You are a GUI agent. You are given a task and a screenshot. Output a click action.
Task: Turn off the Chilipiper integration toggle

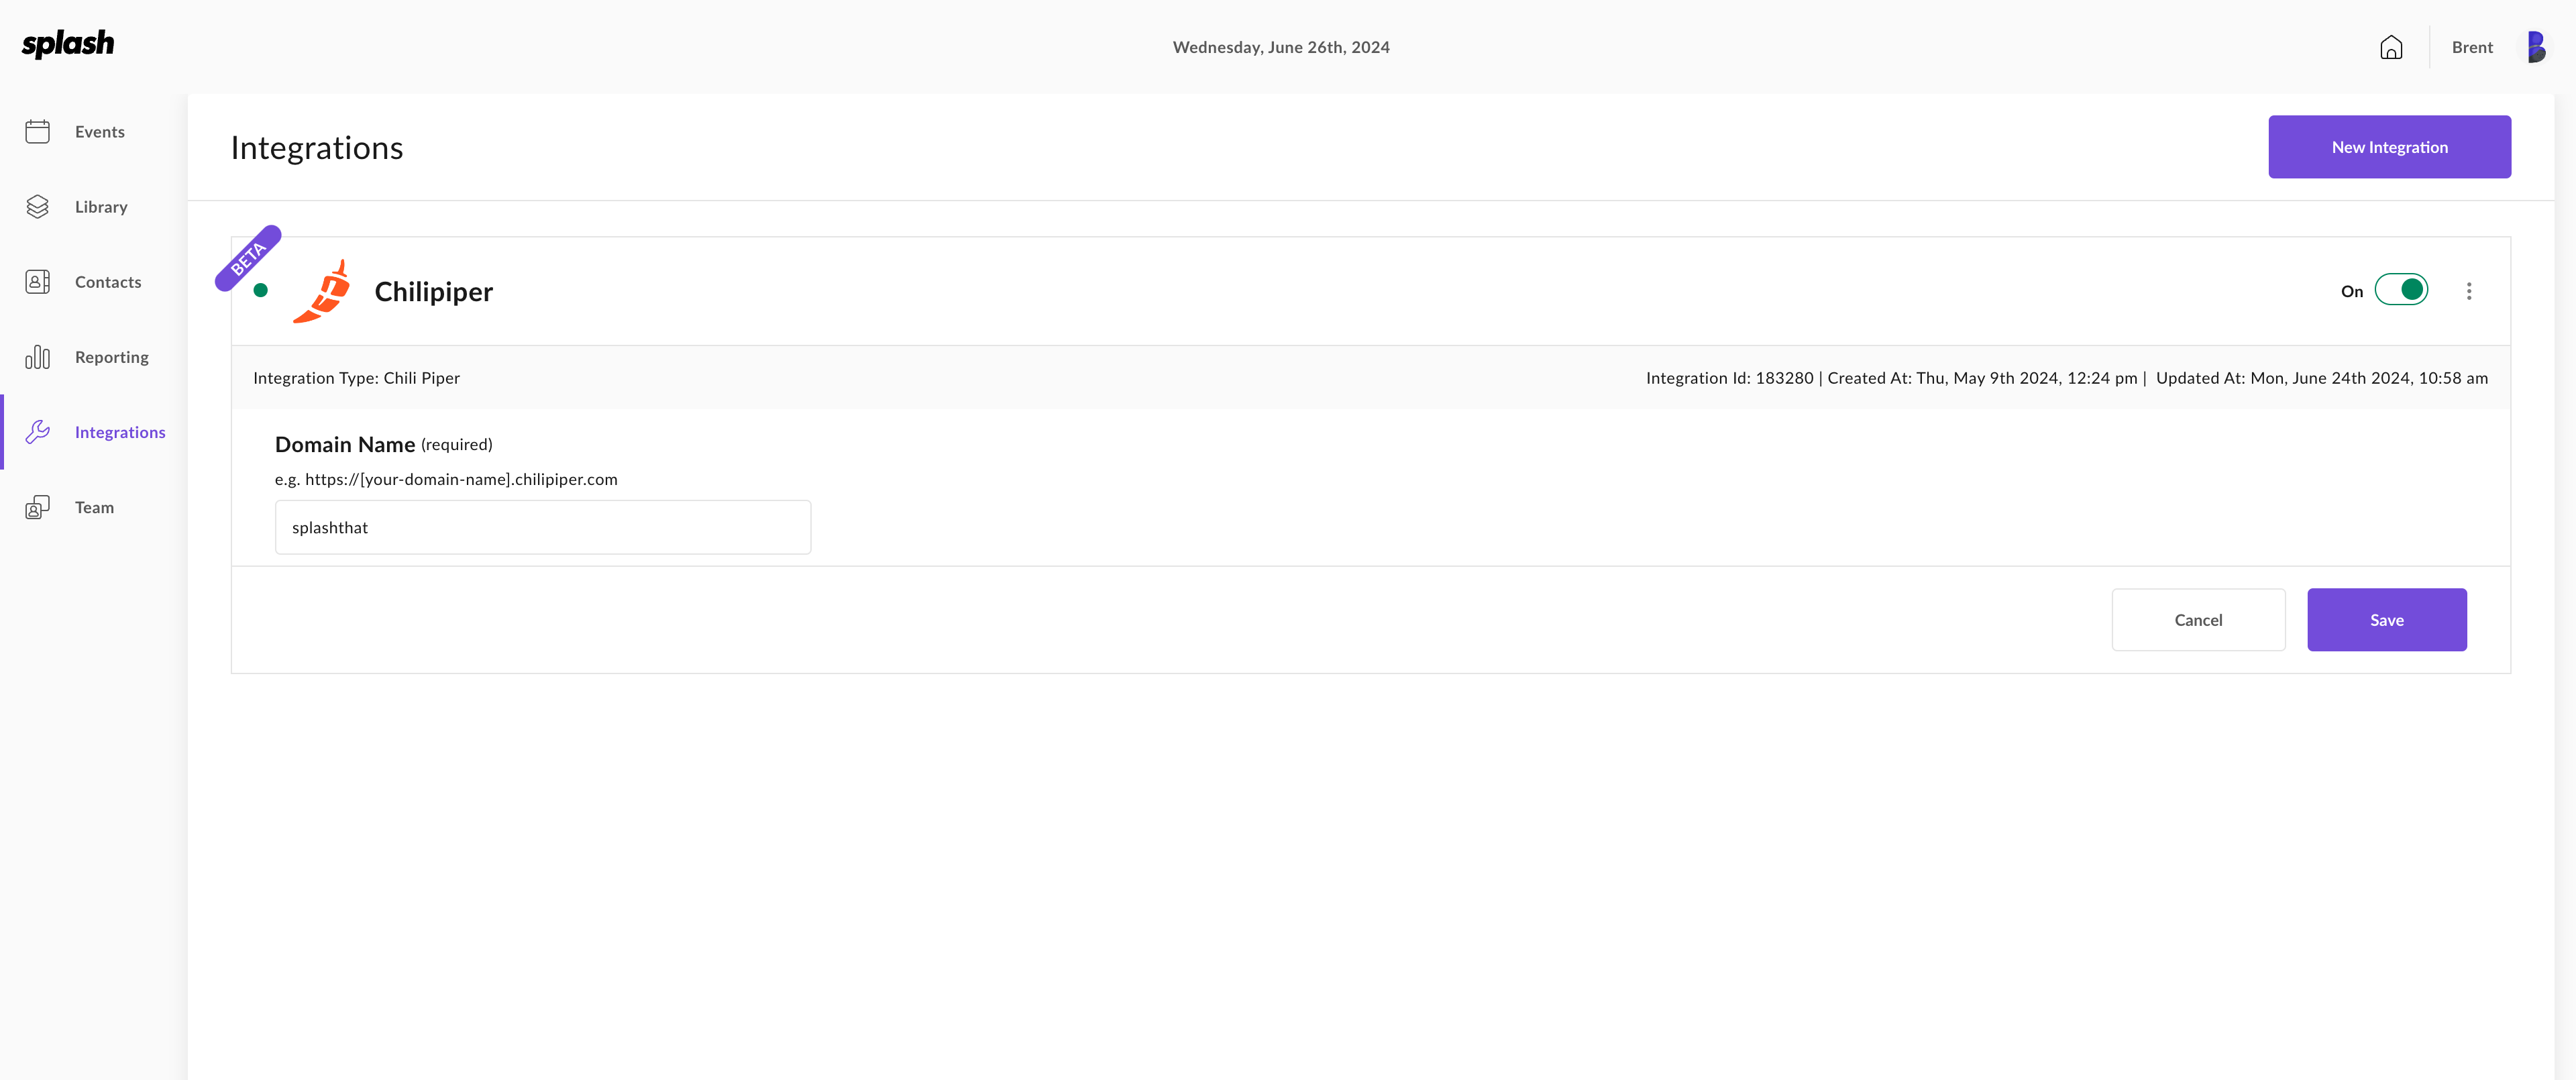2401,290
